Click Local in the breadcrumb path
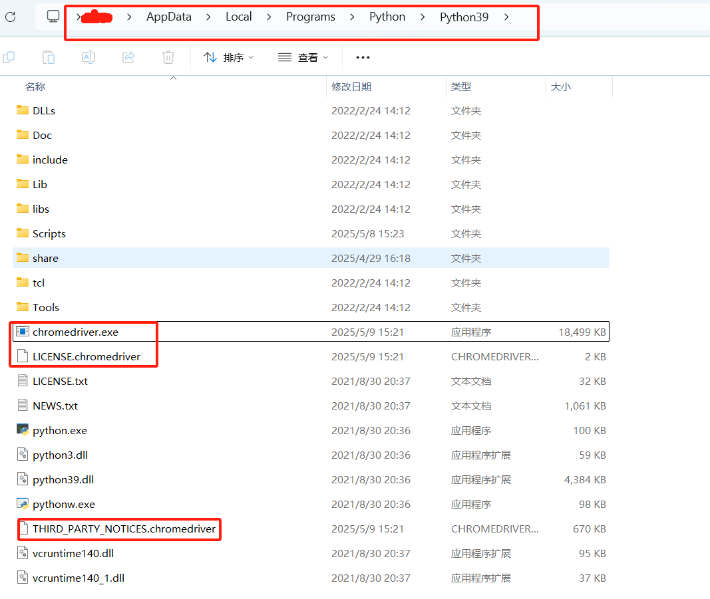Viewport: 710px width, 599px height. [x=239, y=17]
